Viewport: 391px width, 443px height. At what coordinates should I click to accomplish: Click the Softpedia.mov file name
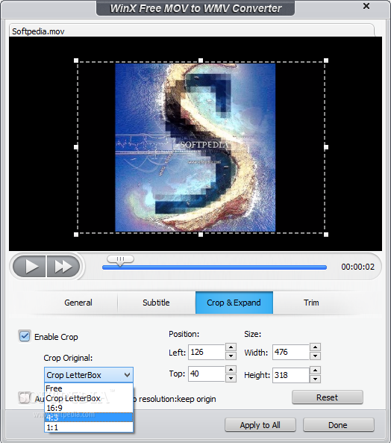(38, 31)
